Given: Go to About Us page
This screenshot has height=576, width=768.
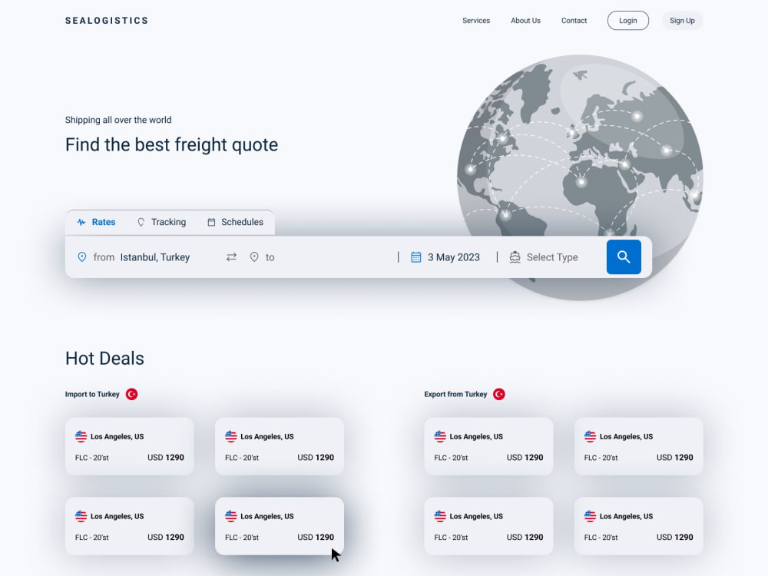Looking at the screenshot, I should coord(525,21).
